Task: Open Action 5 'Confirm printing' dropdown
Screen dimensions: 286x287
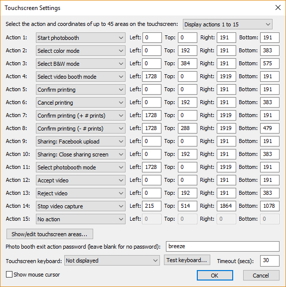Action: pyautogui.click(x=81, y=90)
